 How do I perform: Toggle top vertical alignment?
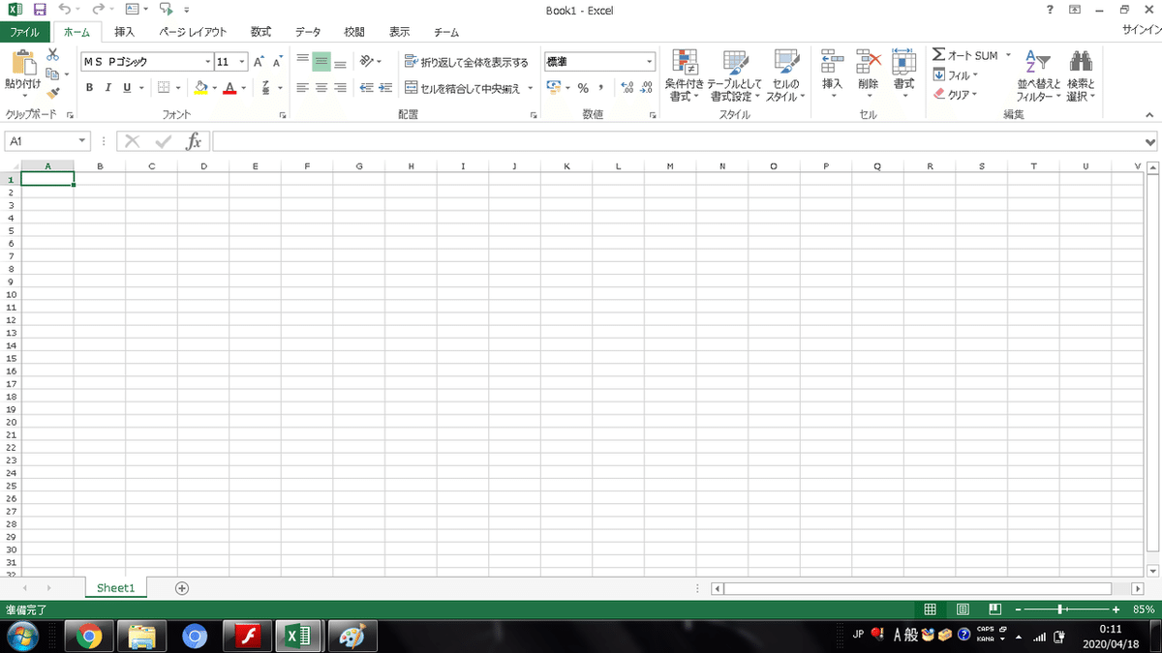[302, 62]
